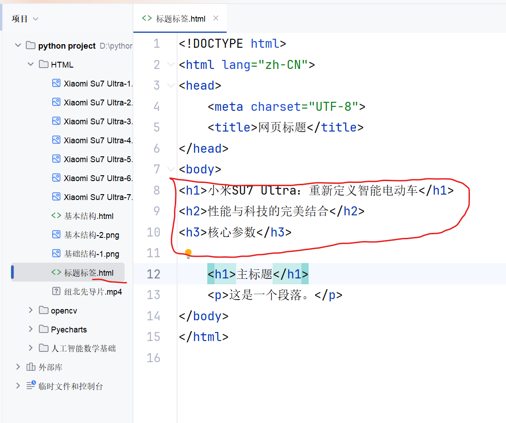Open the 项目 panel dropdown
The height and width of the screenshot is (423, 506).
[x=36, y=19]
